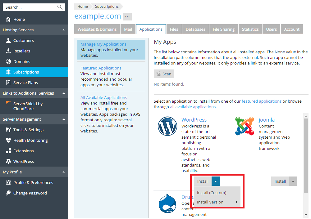
Task: Open Customers via its person icon
Action: (x=8, y=40)
